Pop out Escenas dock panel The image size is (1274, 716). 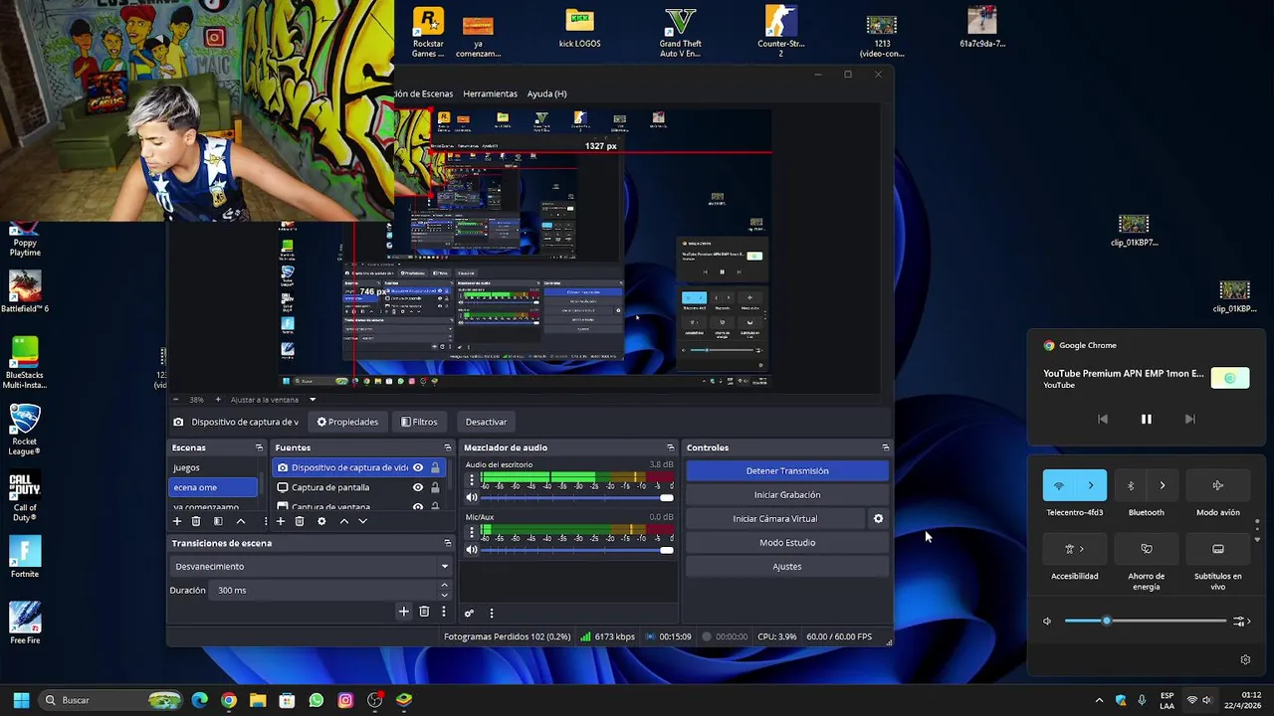(260, 447)
